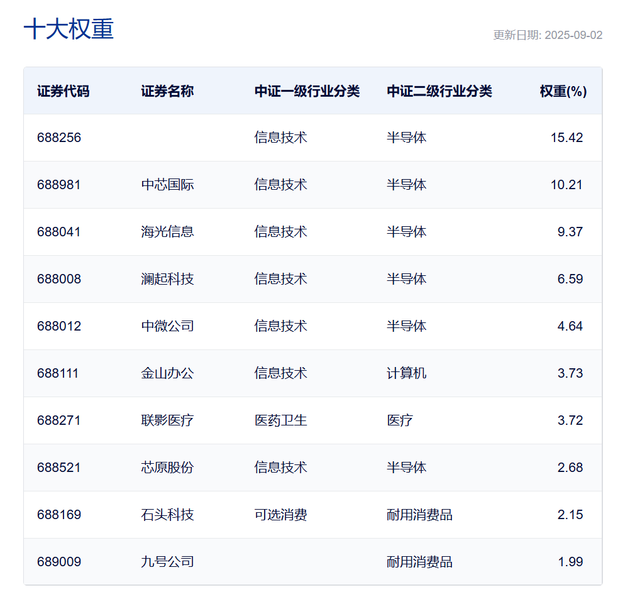Click security code 688111

pyautogui.click(x=58, y=373)
